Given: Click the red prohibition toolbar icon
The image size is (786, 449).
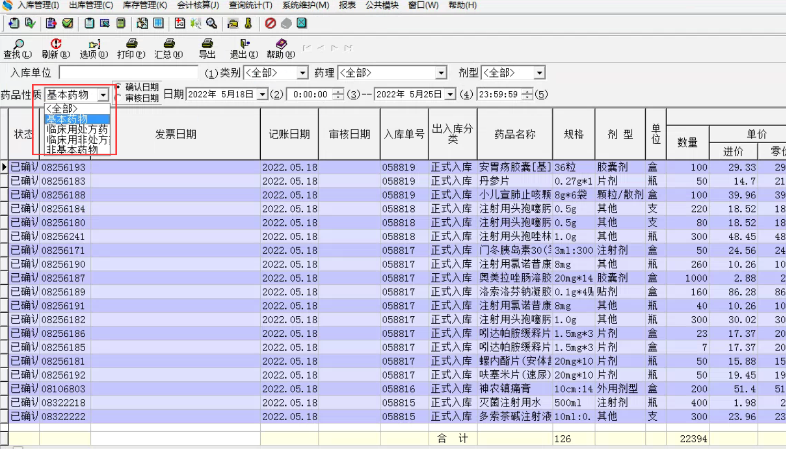Looking at the screenshot, I should [x=270, y=23].
